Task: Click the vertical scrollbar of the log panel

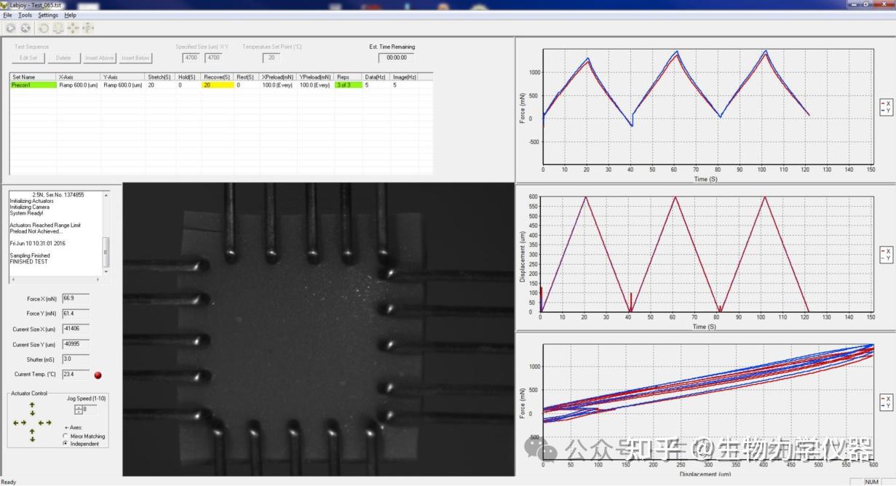Action: pyautogui.click(x=106, y=233)
